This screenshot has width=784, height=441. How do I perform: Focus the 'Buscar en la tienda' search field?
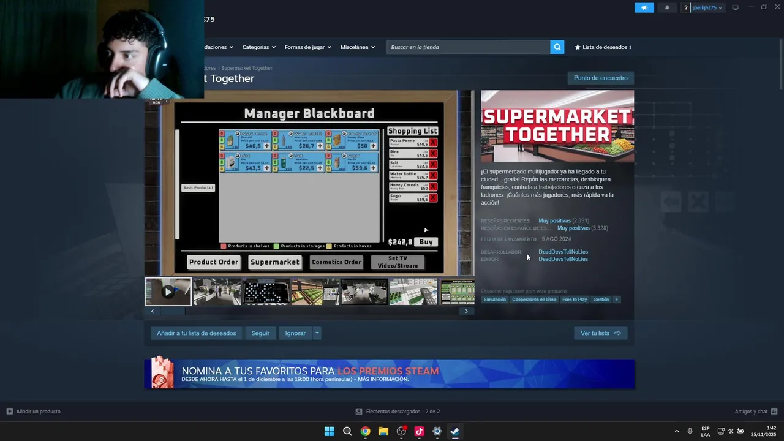click(x=468, y=47)
